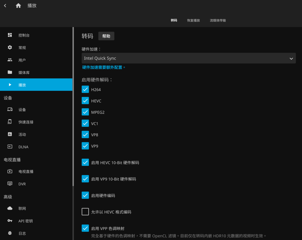Go back using the back arrow
This screenshot has height=240, width=302.
coord(5,6)
